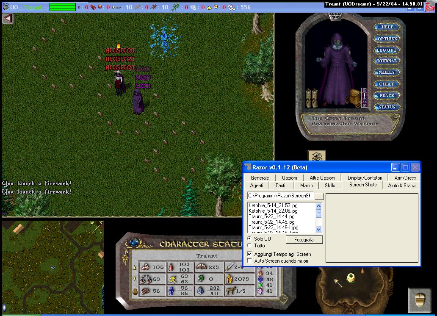Screen dimensions: 437x316
Task: Click the intelligence brain icon showing 56
Action: coord(145,291)
